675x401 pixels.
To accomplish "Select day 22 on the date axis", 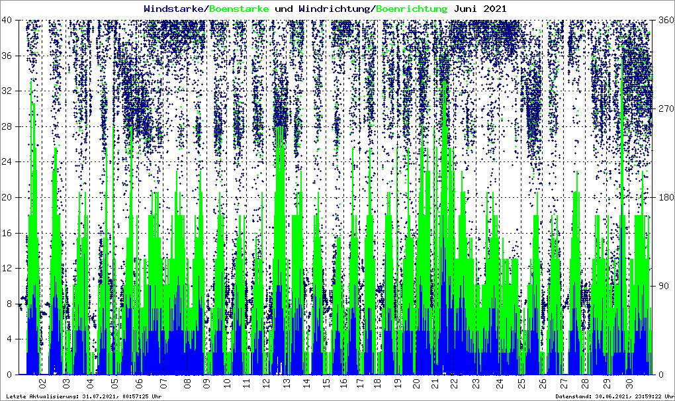I will click(x=453, y=383).
